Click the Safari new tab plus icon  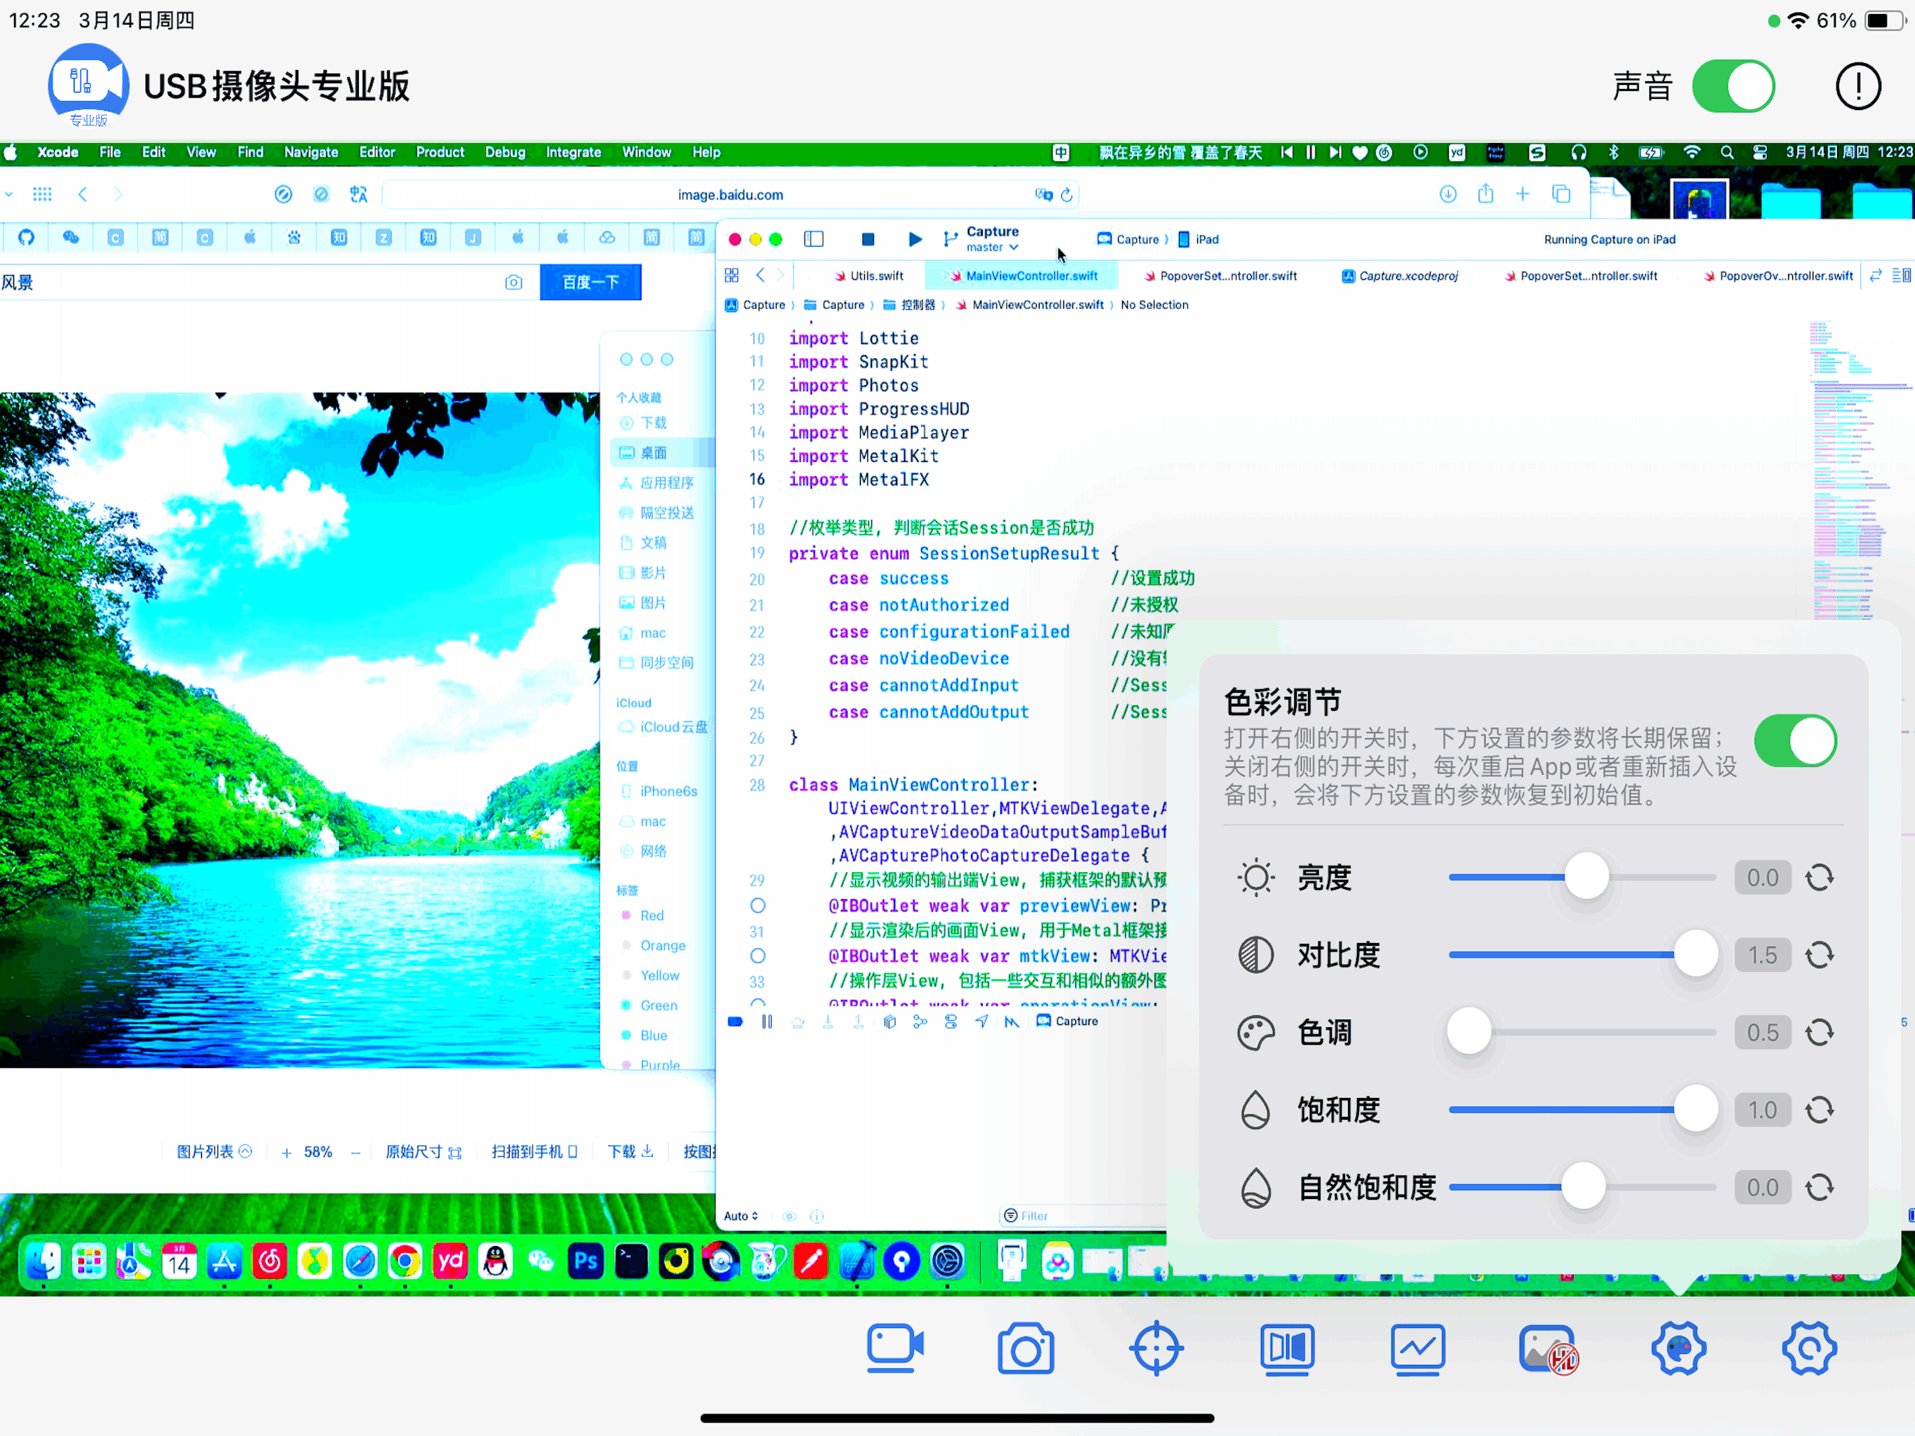pyautogui.click(x=1523, y=194)
